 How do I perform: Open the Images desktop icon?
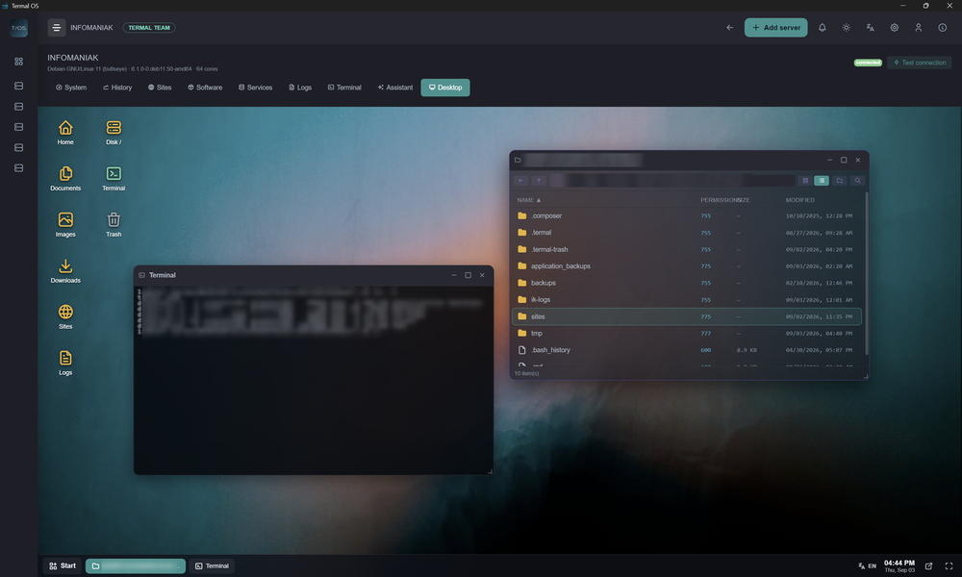pos(65,224)
